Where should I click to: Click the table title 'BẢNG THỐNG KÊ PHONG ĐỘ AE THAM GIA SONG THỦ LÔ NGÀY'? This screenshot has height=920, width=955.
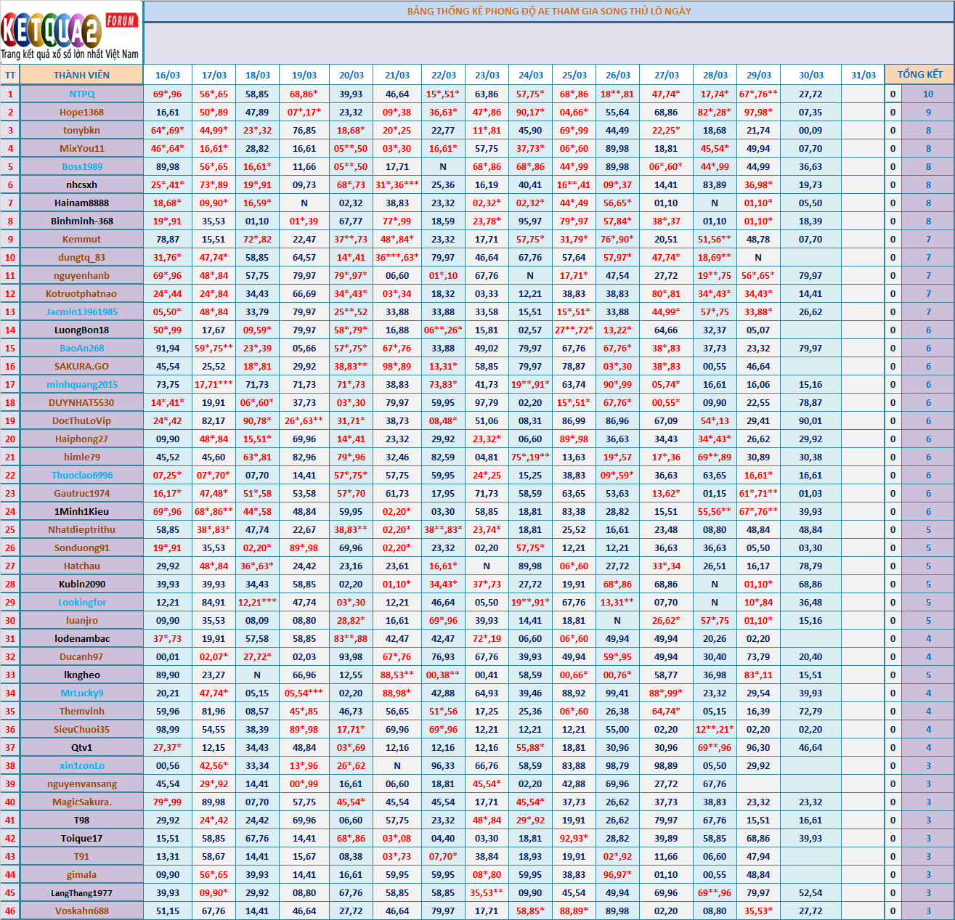[549, 11]
